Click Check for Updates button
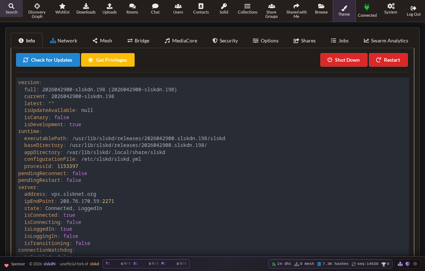 48,60
